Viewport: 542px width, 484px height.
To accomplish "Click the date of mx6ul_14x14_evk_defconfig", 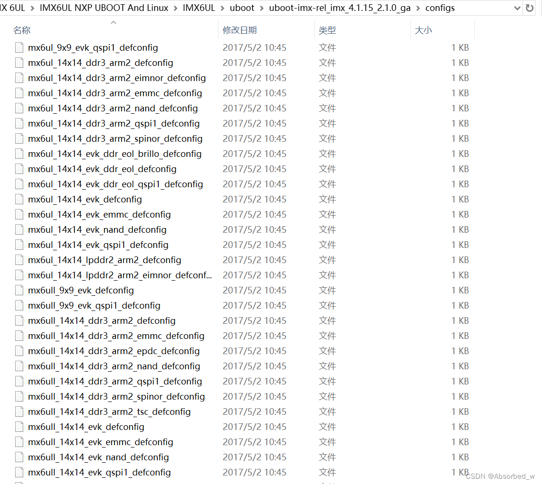I will [x=254, y=199].
